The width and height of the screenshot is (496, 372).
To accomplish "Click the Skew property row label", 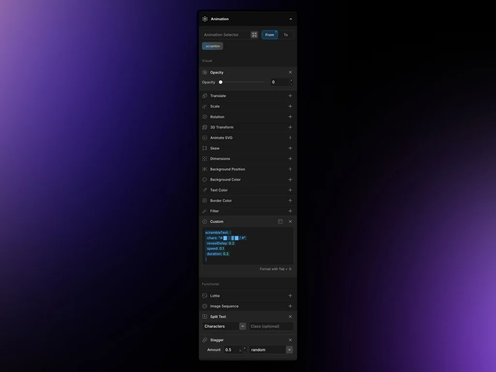I will click(x=215, y=148).
